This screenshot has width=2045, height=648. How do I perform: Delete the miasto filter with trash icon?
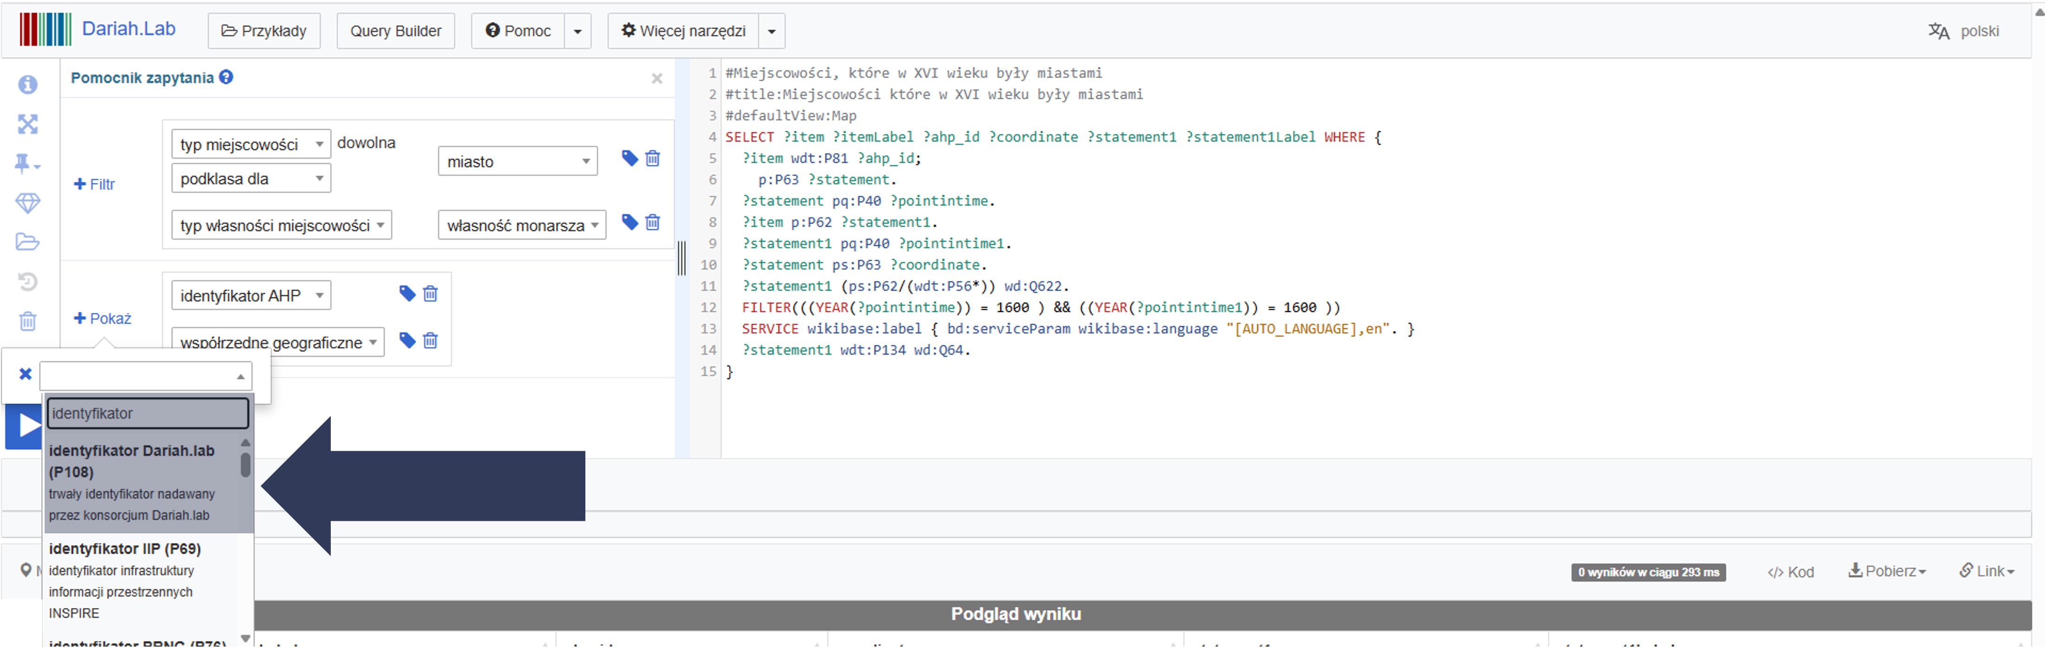653,159
